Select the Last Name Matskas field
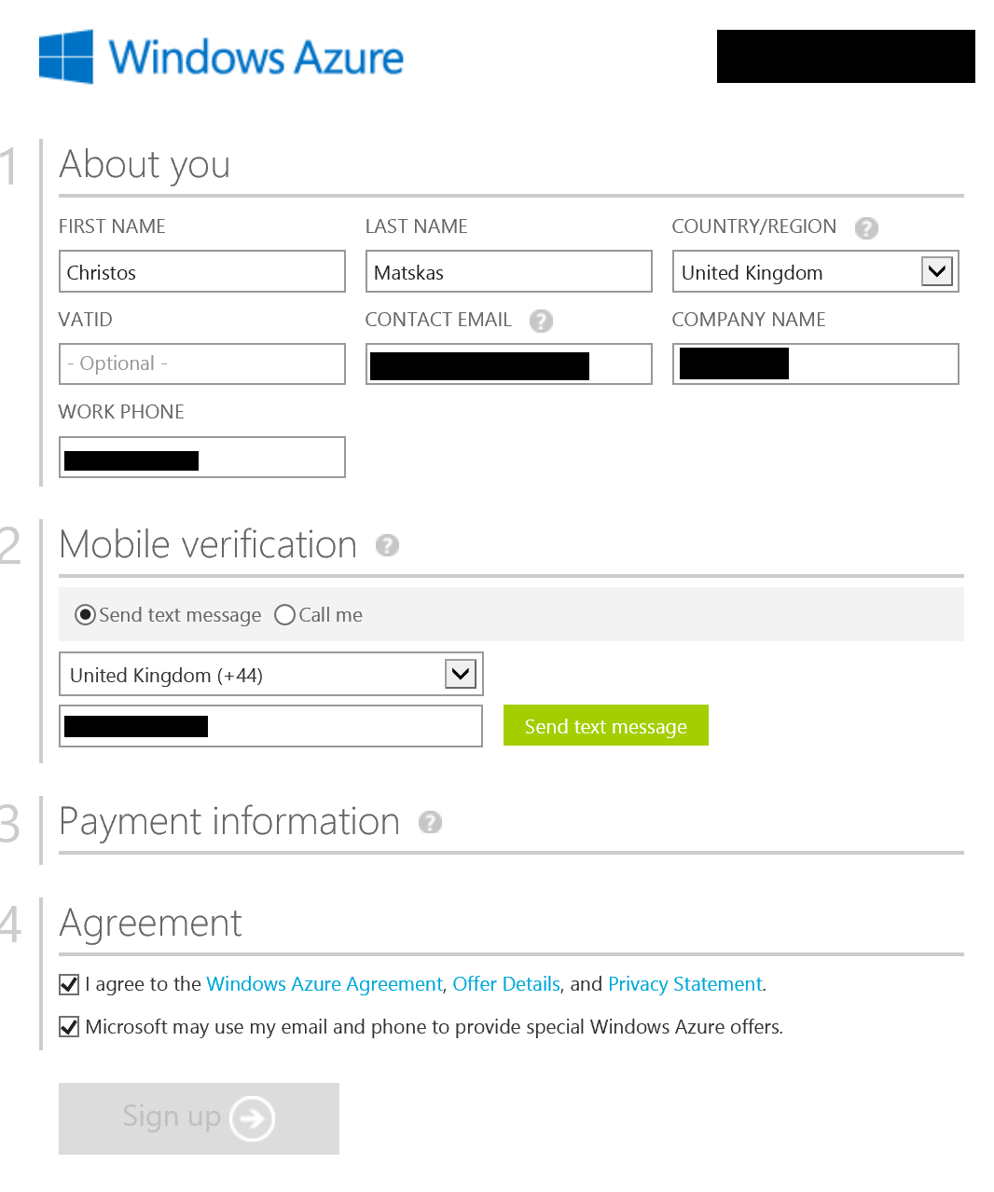The width and height of the screenshot is (994, 1192). click(509, 271)
